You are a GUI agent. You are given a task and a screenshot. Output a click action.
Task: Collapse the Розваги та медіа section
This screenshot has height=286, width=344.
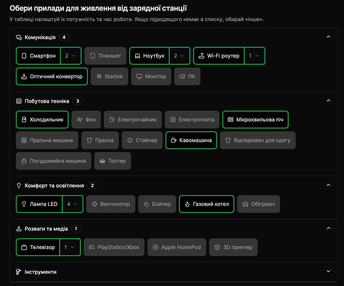328,229
